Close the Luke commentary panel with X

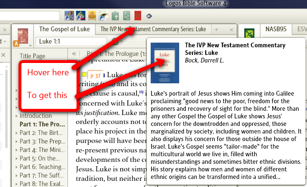(231, 30)
